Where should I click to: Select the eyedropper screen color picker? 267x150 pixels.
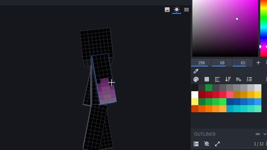[x=196, y=71]
